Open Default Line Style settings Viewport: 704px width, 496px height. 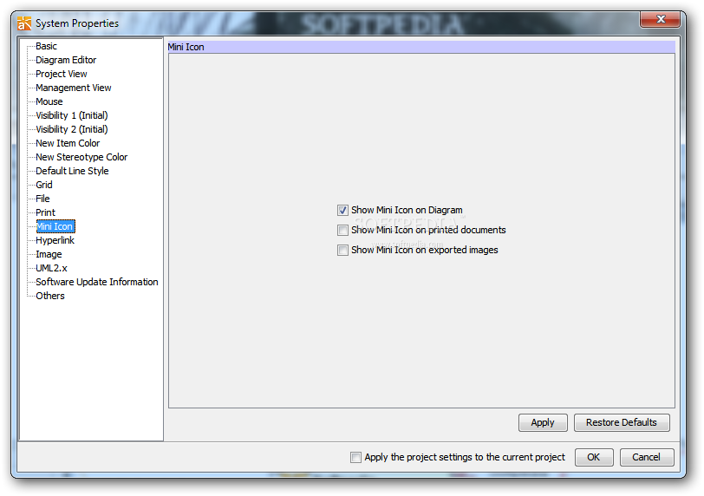pyautogui.click(x=72, y=171)
